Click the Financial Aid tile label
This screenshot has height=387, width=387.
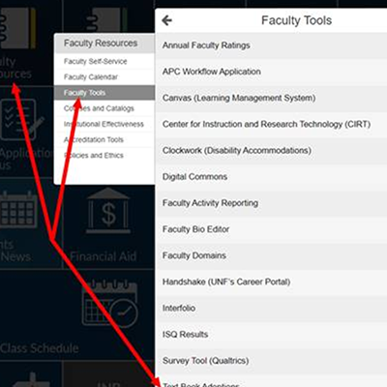[x=104, y=256]
